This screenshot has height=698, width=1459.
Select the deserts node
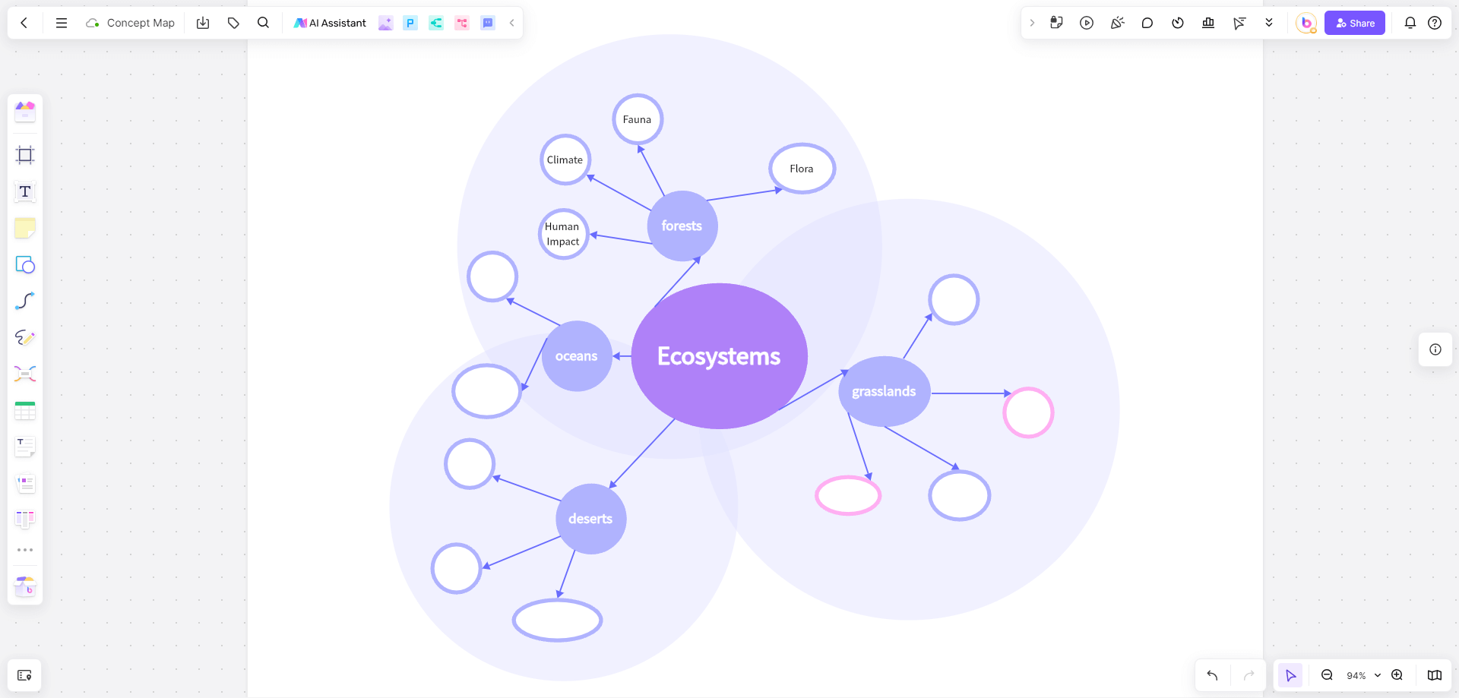pos(591,519)
